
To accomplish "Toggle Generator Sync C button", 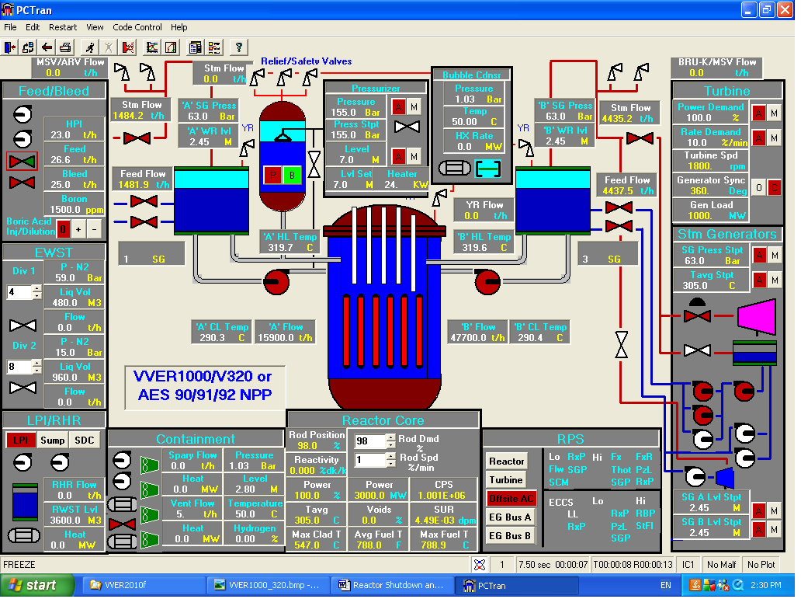I will point(775,188).
